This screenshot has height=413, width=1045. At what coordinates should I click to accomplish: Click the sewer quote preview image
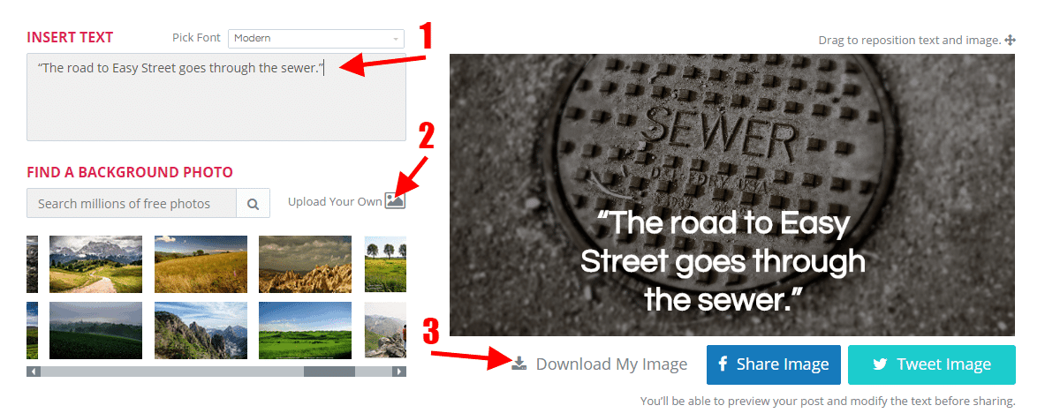click(x=731, y=194)
